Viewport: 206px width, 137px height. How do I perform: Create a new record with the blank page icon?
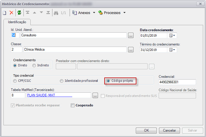pyautogui.click(x=5, y=13)
